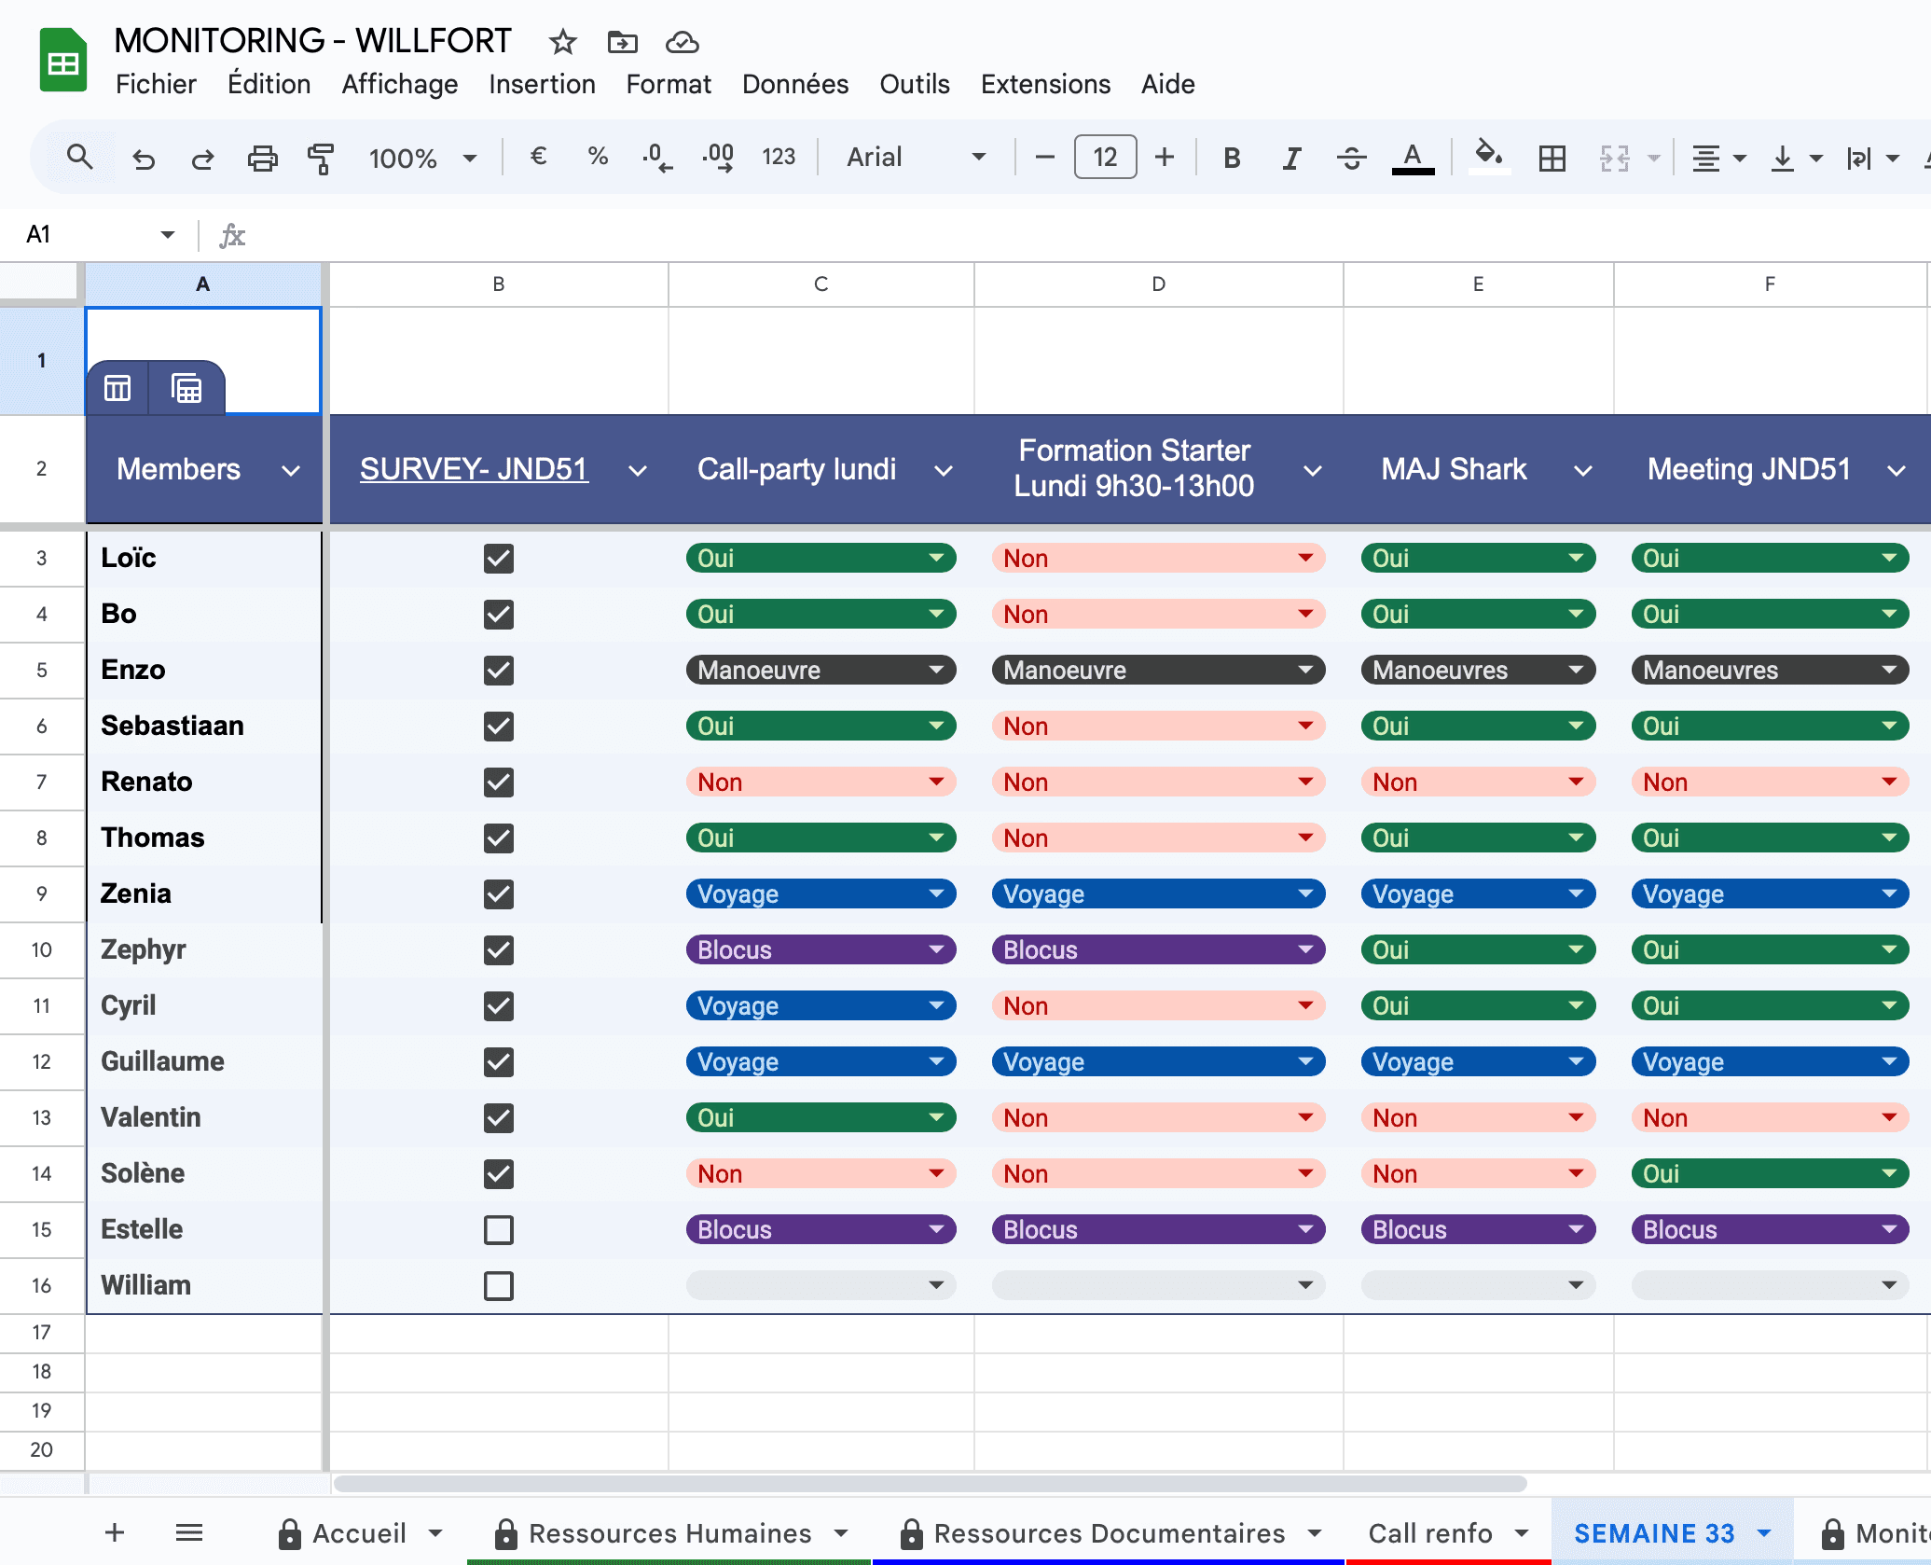Open the Arial font family dropdown
1931x1565 pixels.
pos(915,158)
